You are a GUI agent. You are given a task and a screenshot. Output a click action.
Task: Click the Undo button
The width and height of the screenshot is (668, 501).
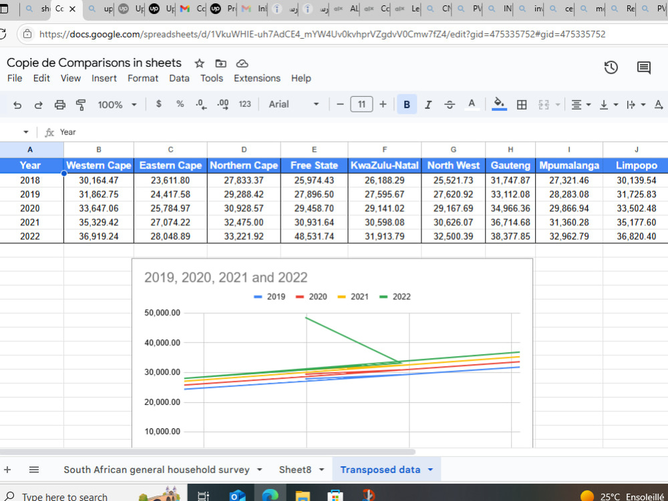17,104
